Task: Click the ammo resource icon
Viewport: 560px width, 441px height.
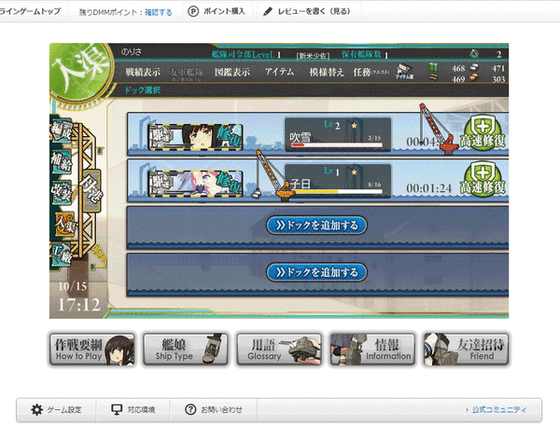Action: pos(433,76)
